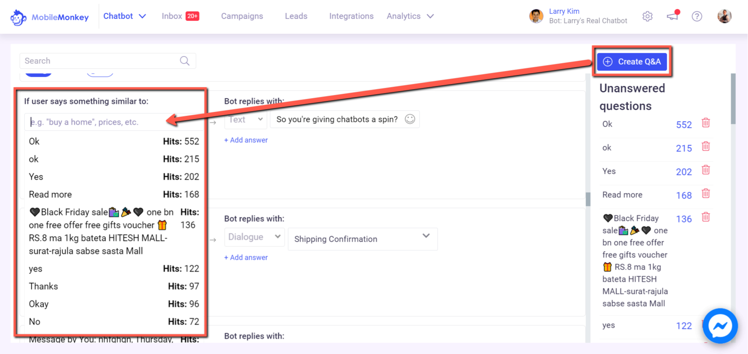
Task: Click the 168 count in unanswered questions
Action: point(684,195)
